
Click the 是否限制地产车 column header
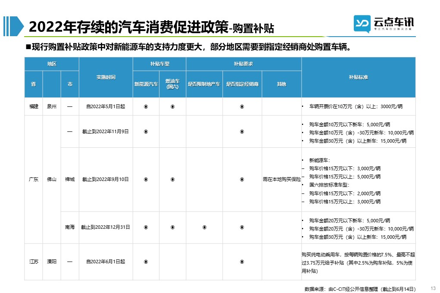204,84
